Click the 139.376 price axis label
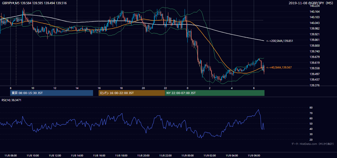The image size is (337, 158). click(315, 86)
